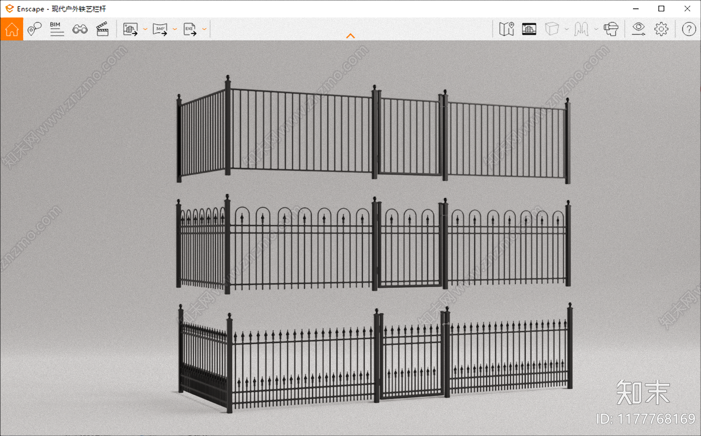Open the visual settings eye icon
Viewport: 701px width, 436px height.
(638, 29)
